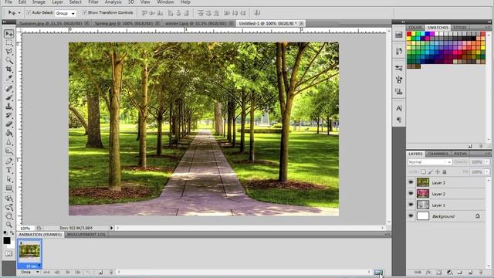
Task: Hide Background layer with eye icon
Action: 411,216
